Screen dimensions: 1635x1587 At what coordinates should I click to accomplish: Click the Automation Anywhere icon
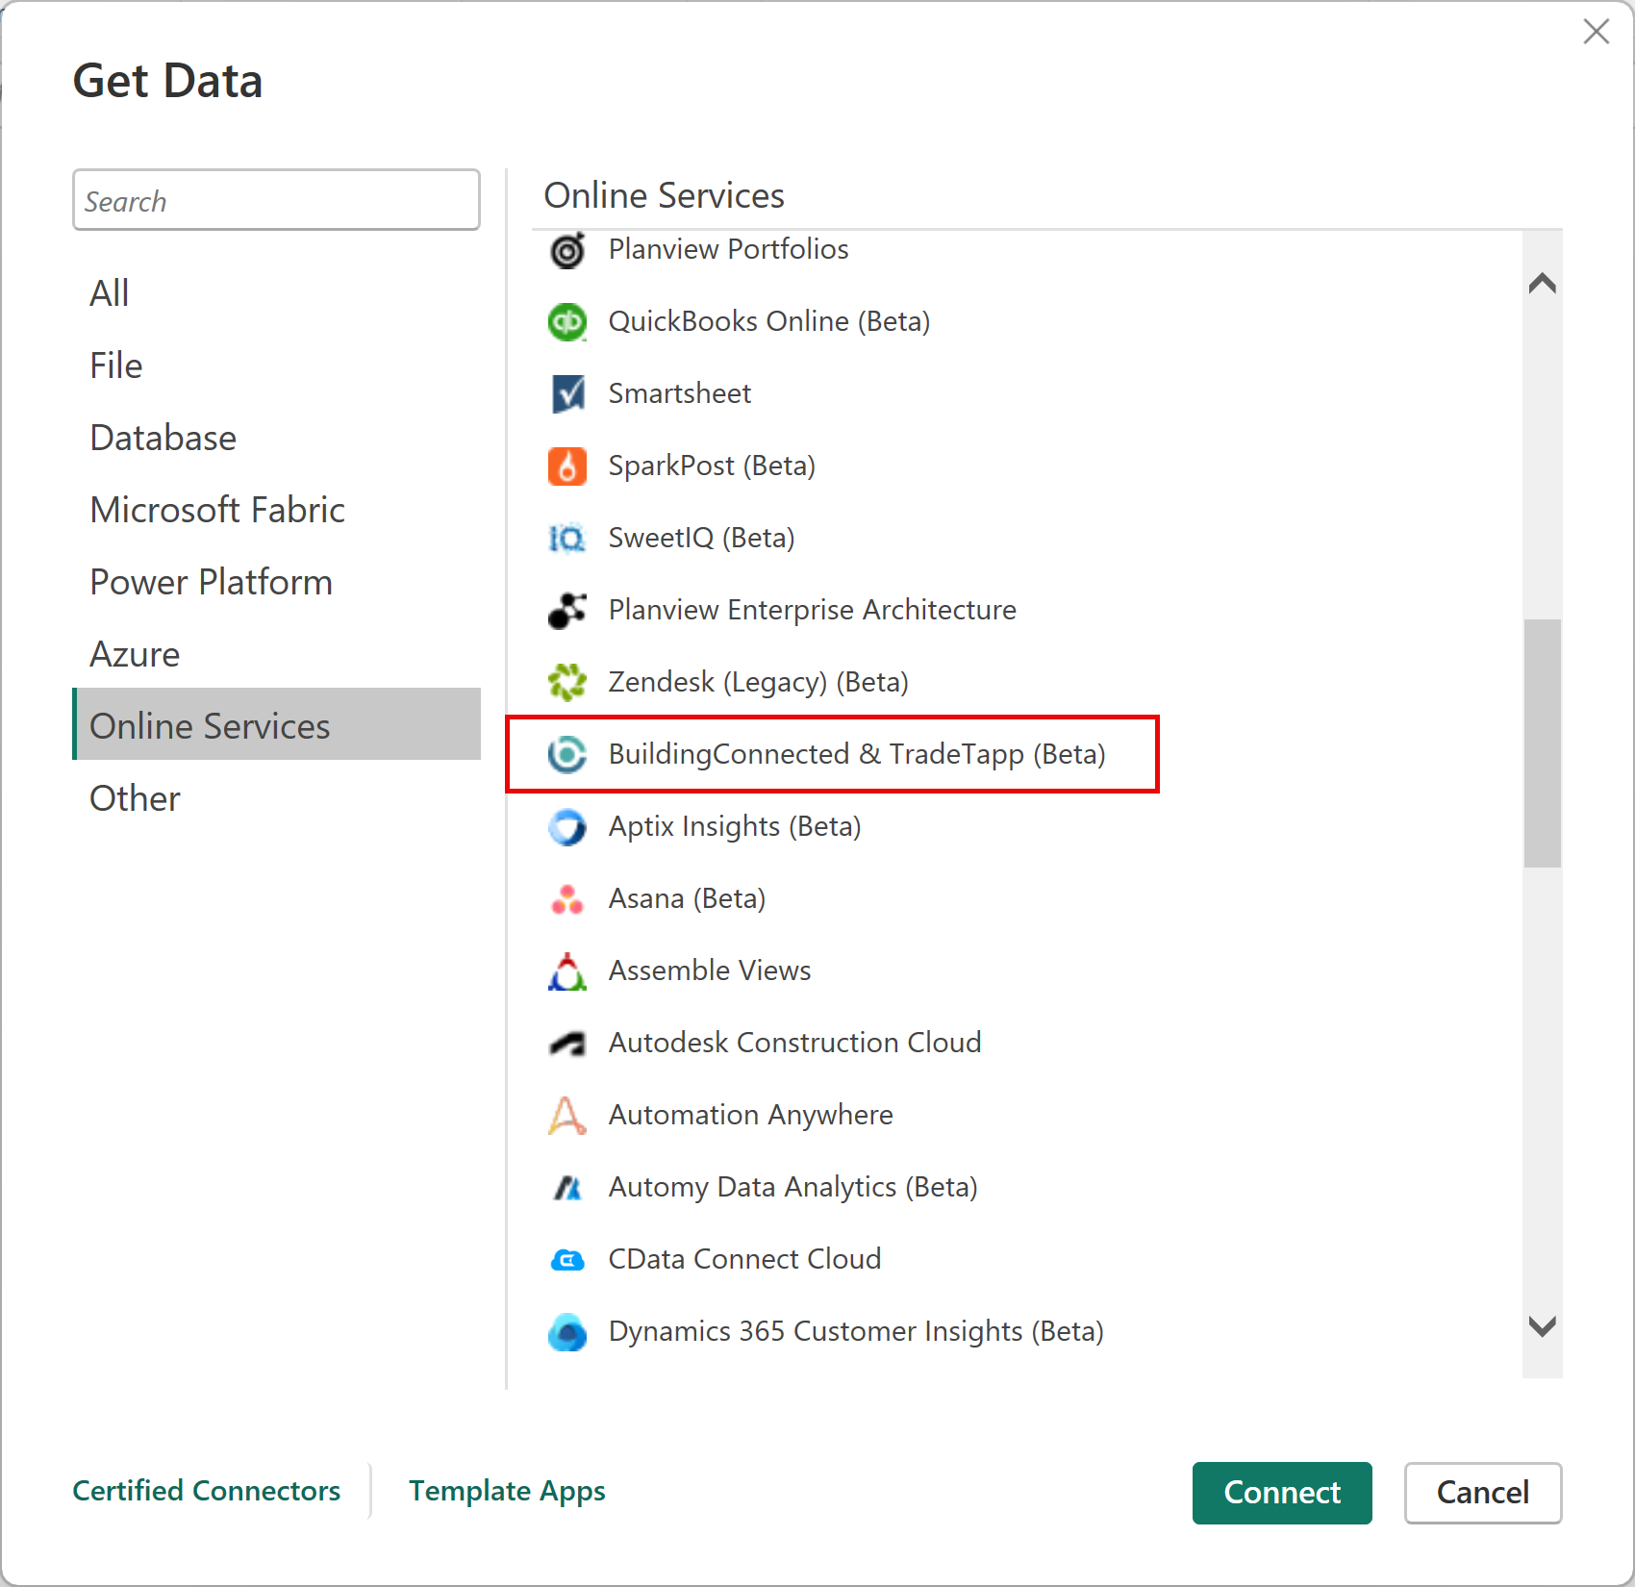[567, 1115]
